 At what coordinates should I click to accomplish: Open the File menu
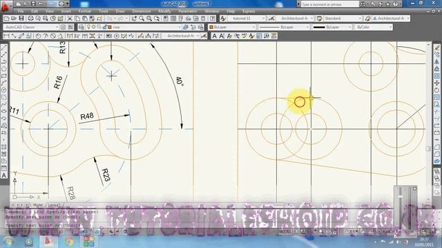coord(21,11)
